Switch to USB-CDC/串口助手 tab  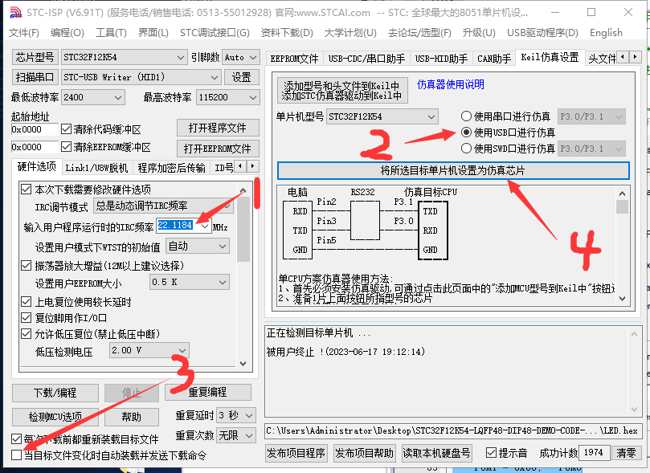point(366,59)
